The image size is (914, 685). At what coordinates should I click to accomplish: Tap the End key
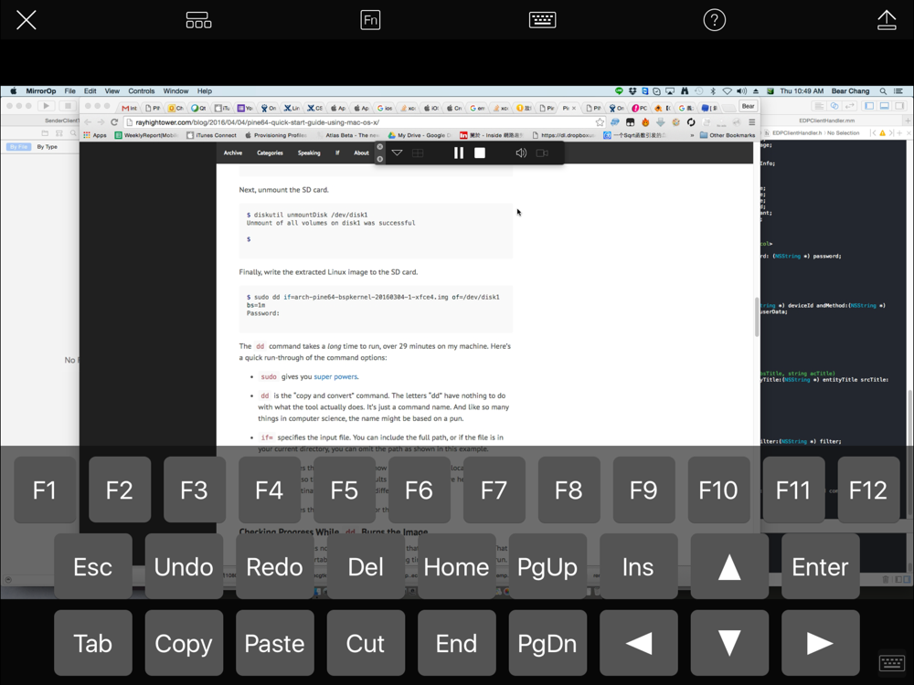click(456, 643)
